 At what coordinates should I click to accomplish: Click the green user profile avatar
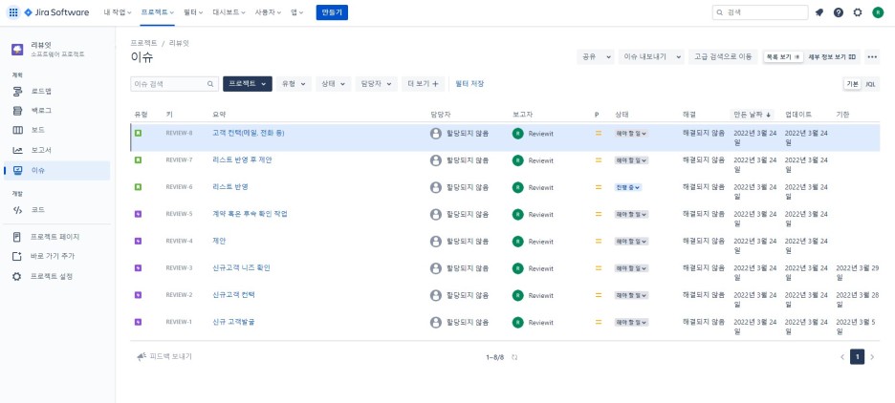878,12
